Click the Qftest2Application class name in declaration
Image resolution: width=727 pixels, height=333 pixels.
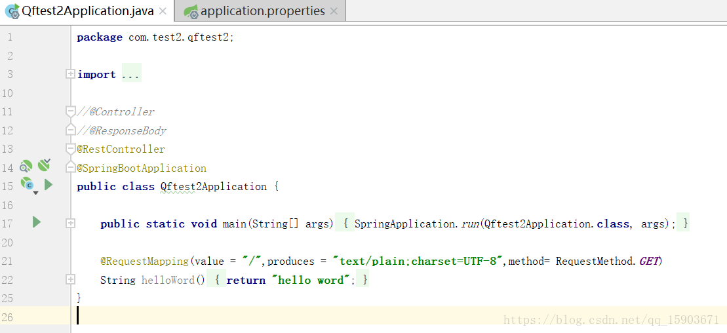[213, 186]
